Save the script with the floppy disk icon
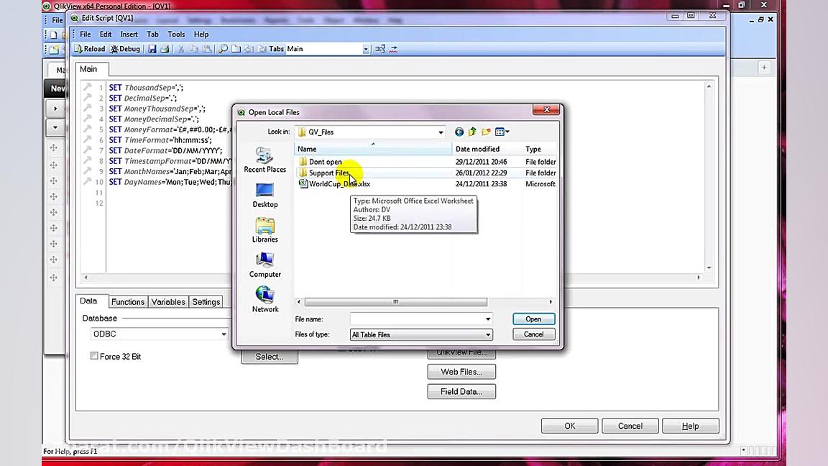The height and width of the screenshot is (466, 828). point(152,49)
